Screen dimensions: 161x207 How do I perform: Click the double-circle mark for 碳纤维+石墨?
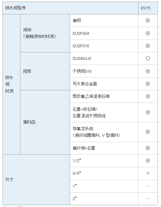tap(148, 148)
